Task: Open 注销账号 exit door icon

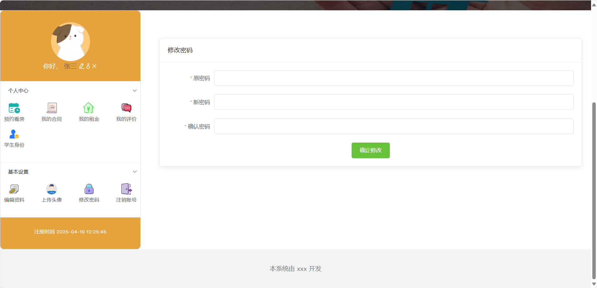Action: (x=126, y=189)
